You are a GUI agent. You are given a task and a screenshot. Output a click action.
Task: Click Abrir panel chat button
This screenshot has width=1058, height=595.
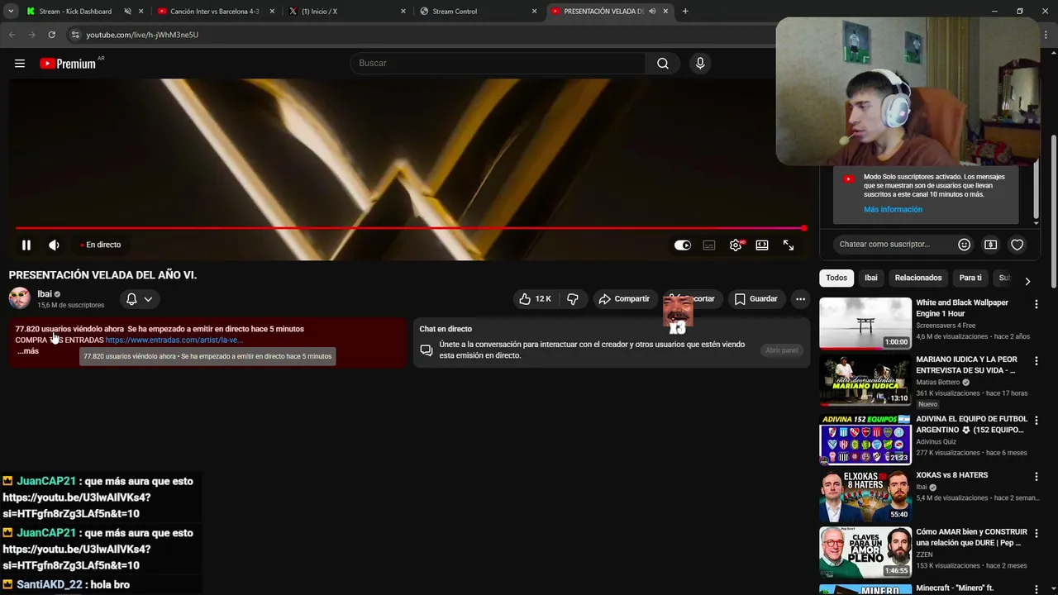click(781, 350)
